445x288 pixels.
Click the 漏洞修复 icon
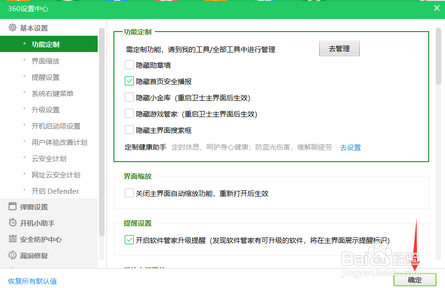[13, 255]
